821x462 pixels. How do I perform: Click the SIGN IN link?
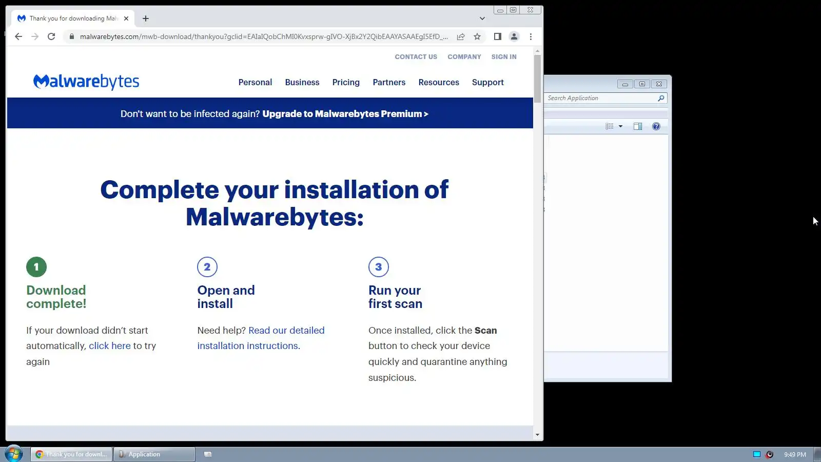[x=504, y=57]
